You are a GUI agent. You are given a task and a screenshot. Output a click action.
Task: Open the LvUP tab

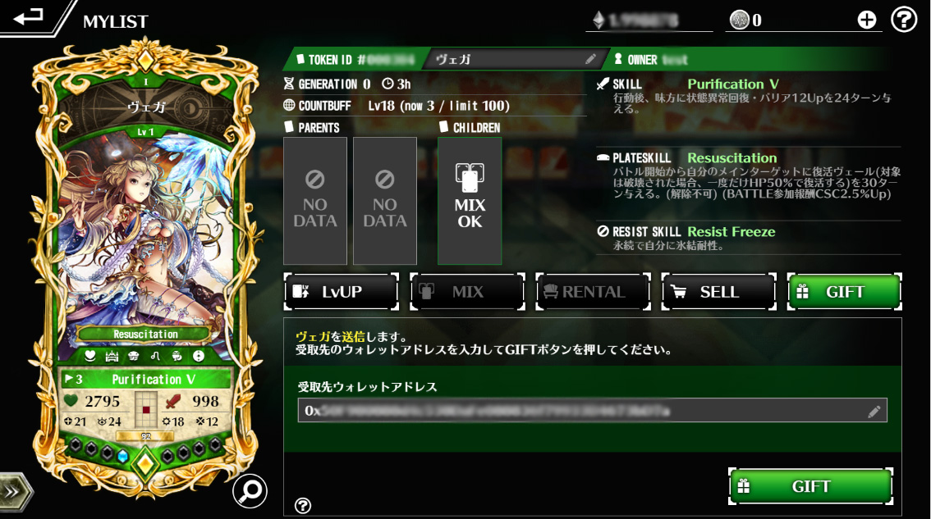click(x=341, y=292)
